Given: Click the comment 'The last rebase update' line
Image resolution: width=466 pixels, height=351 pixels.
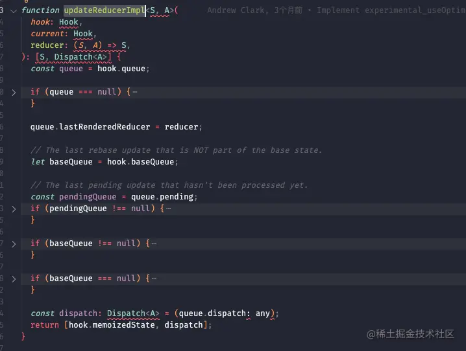Looking at the screenshot, I should point(177,150).
